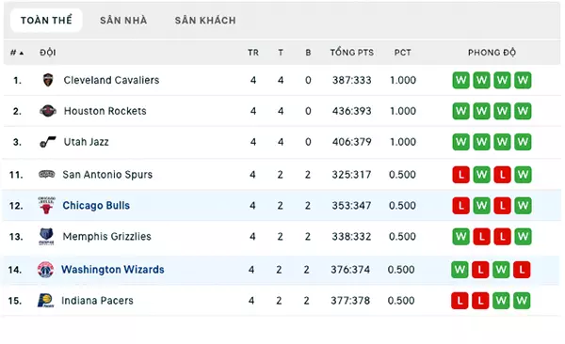Sort by the TỔNG PTS column header
Screen dimensions: 565x344
(352, 53)
